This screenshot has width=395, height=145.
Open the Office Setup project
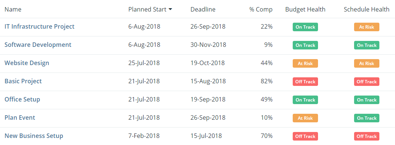pos(22,99)
